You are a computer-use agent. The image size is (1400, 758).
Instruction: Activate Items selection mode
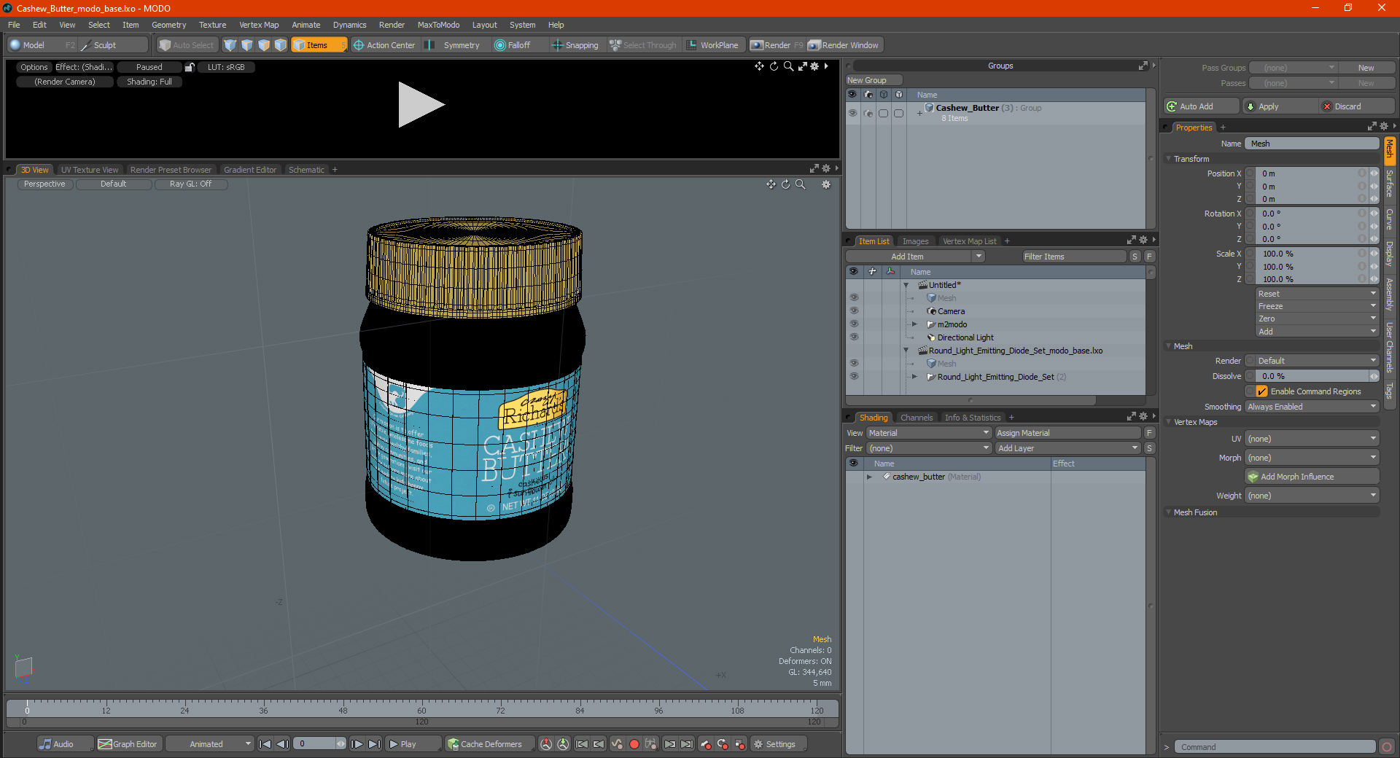point(319,45)
